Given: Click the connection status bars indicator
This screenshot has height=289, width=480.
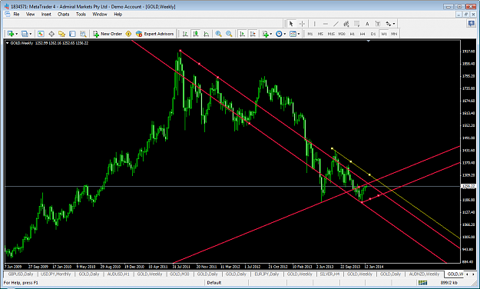Looking at the screenshot, I should [x=422, y=283].
